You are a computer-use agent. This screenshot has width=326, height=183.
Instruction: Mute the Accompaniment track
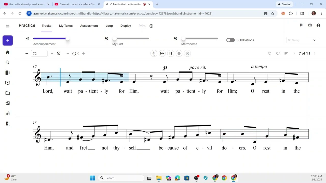click(27, 38)
